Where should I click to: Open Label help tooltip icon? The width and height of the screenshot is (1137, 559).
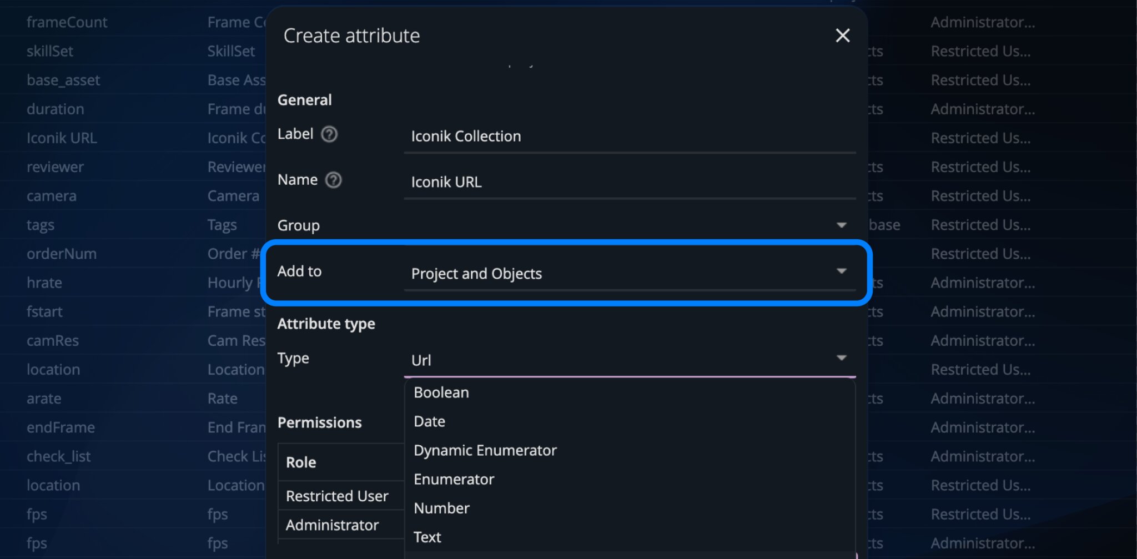tap(329, 134)
